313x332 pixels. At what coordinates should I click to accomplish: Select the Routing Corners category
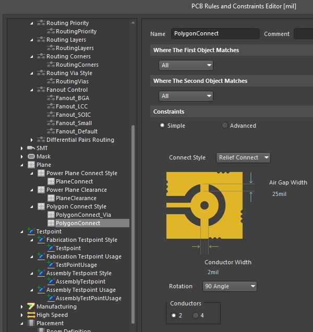coord(68,56)
